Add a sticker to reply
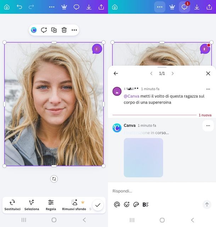 click(136, 205)
